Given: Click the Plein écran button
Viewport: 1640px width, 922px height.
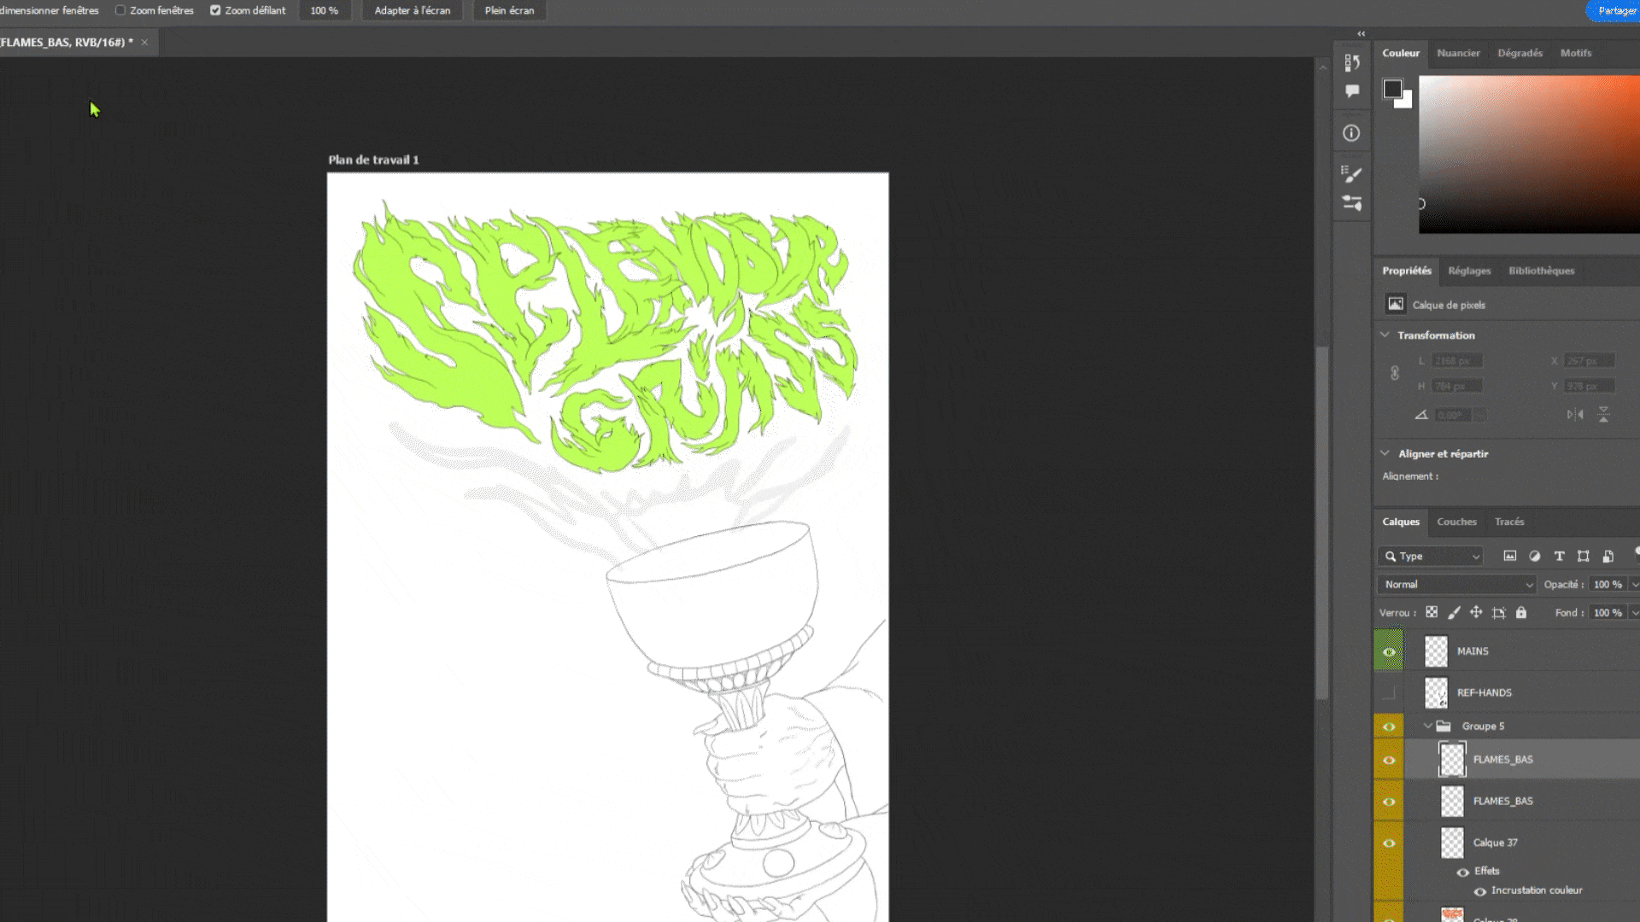Looking at the screenshot, I should pyautogui.click(x=509, y=10).
